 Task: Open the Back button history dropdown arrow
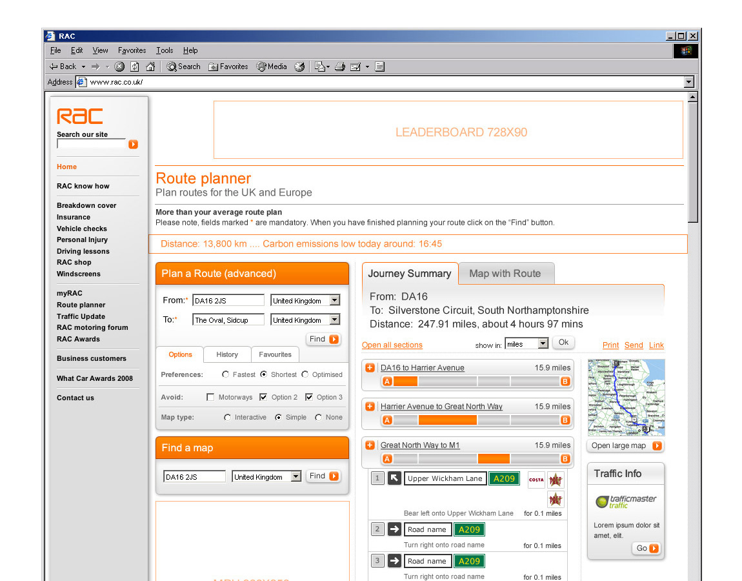point(83,66)
